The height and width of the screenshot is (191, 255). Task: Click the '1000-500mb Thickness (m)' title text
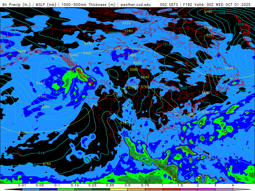coord(88,4)
